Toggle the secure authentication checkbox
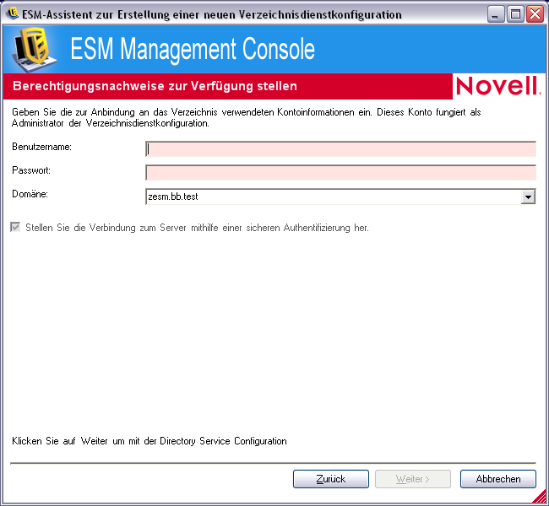This screenshot has height=506, width=549. [x=15, y=228]
